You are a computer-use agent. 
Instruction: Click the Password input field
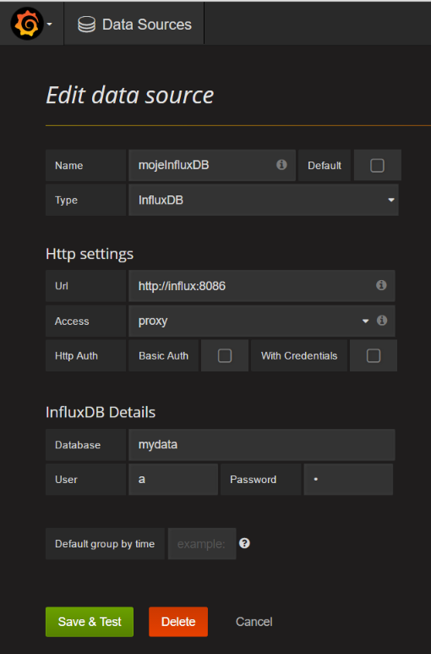coord(348,479)
